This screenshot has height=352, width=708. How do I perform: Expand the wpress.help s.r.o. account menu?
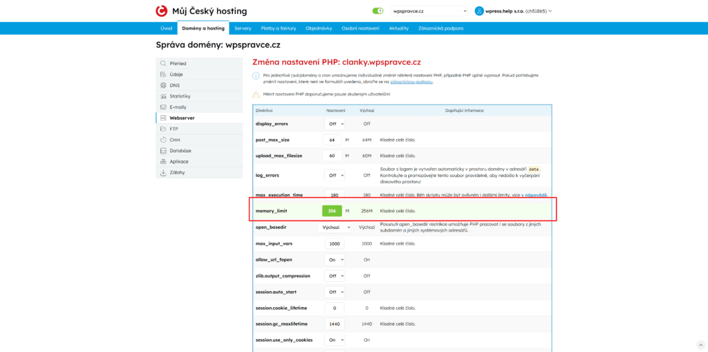tap(519, 11)
